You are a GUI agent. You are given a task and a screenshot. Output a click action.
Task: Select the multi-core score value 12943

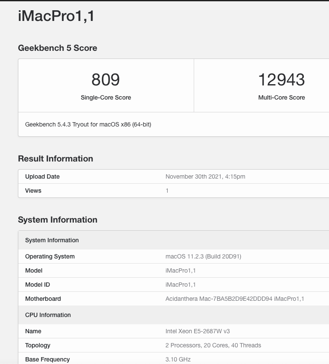(282, 79)
